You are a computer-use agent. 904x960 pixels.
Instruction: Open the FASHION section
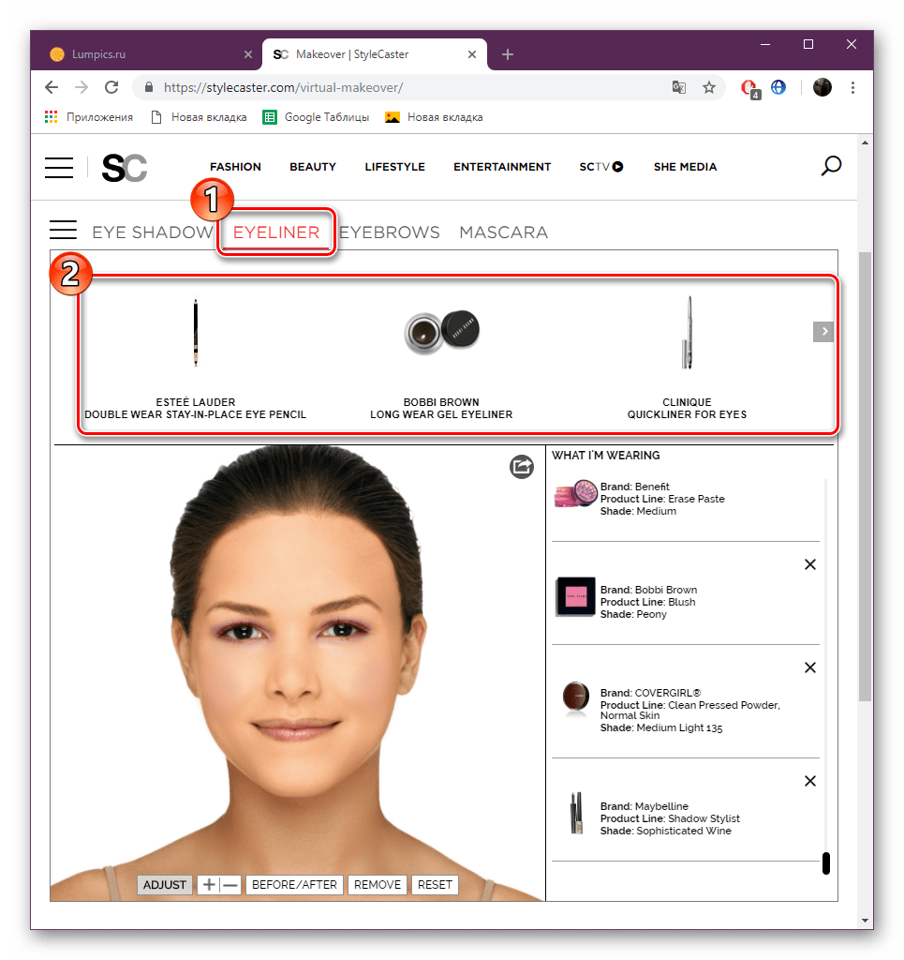tap(235, 167)
